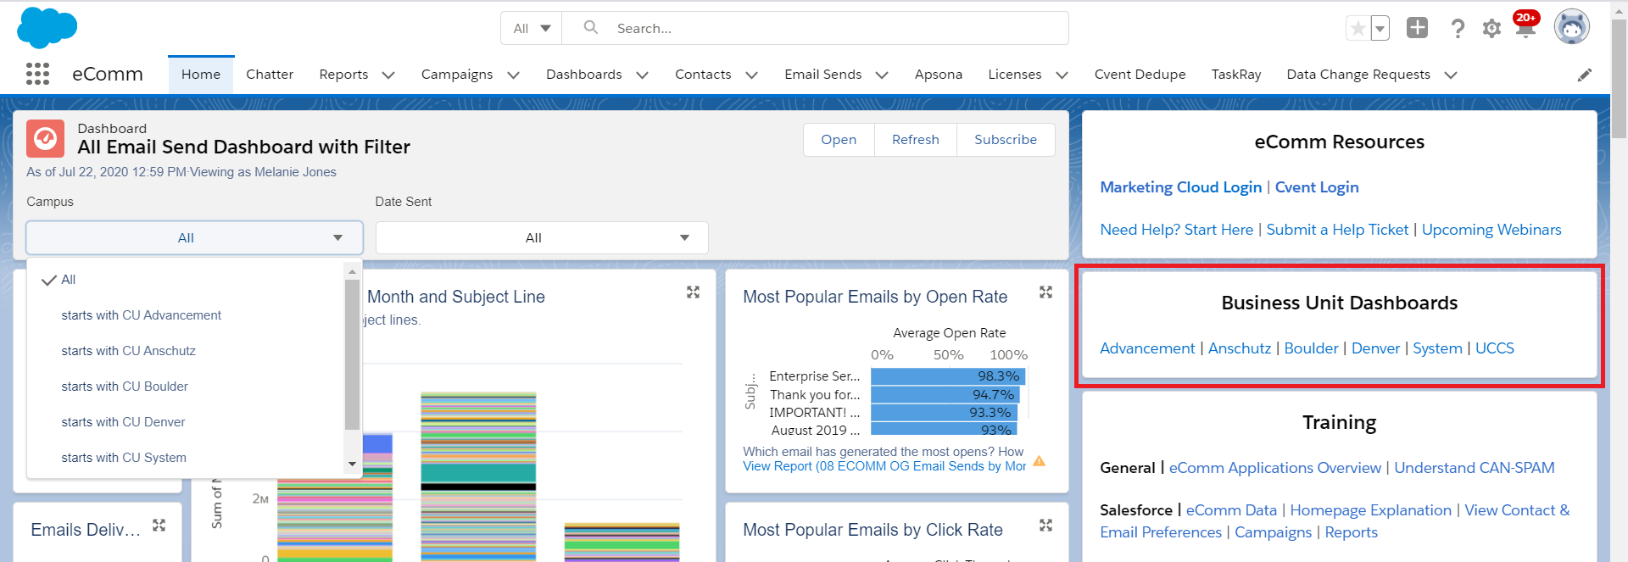
Task: Expand Most Popular Emails by Click Rate
Action: (1045, 526)
